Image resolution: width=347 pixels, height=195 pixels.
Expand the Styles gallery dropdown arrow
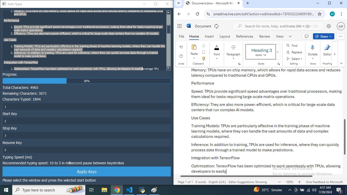click(x=278, y=52)
